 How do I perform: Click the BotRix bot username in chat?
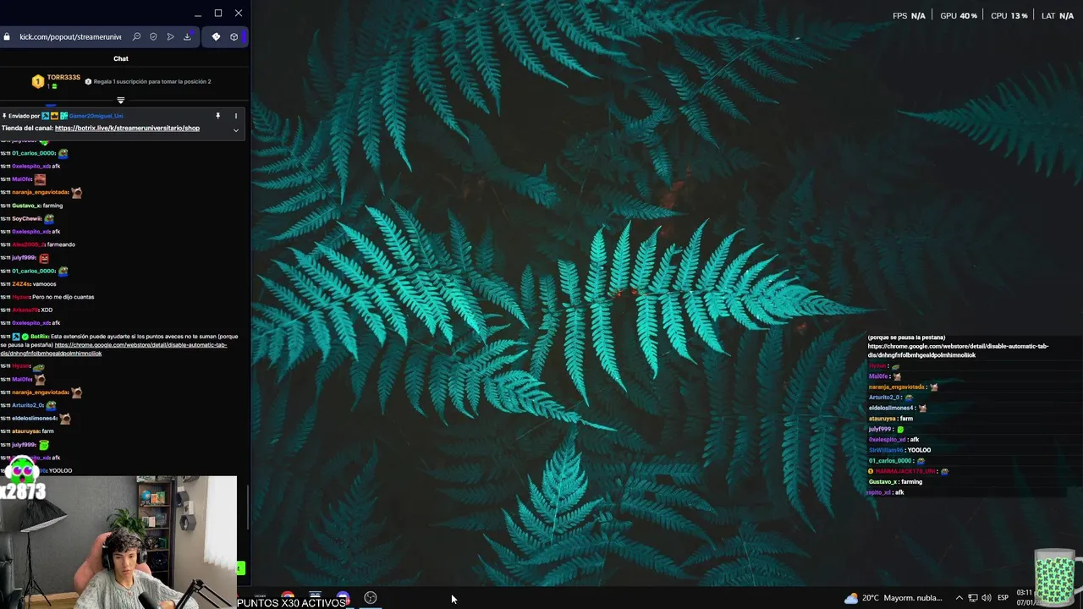(39, 337)
